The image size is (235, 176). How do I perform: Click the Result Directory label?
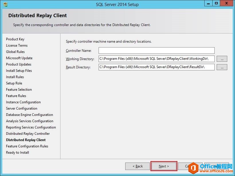click(x=78, y=67)
